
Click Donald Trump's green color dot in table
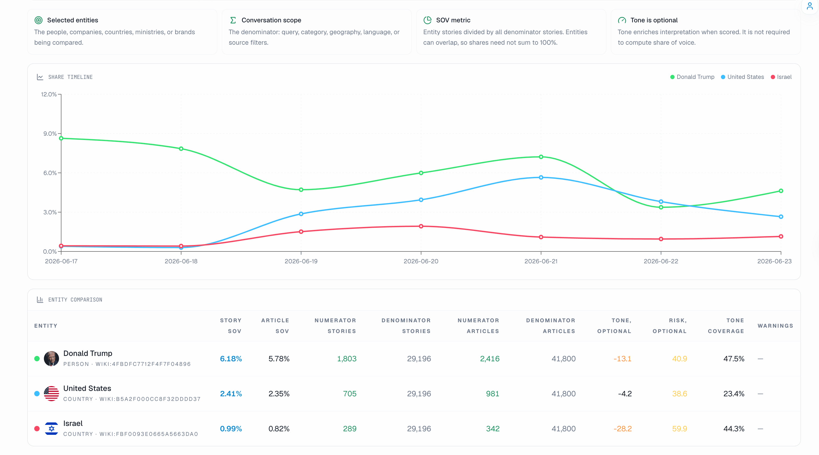(x=37, y=358)
